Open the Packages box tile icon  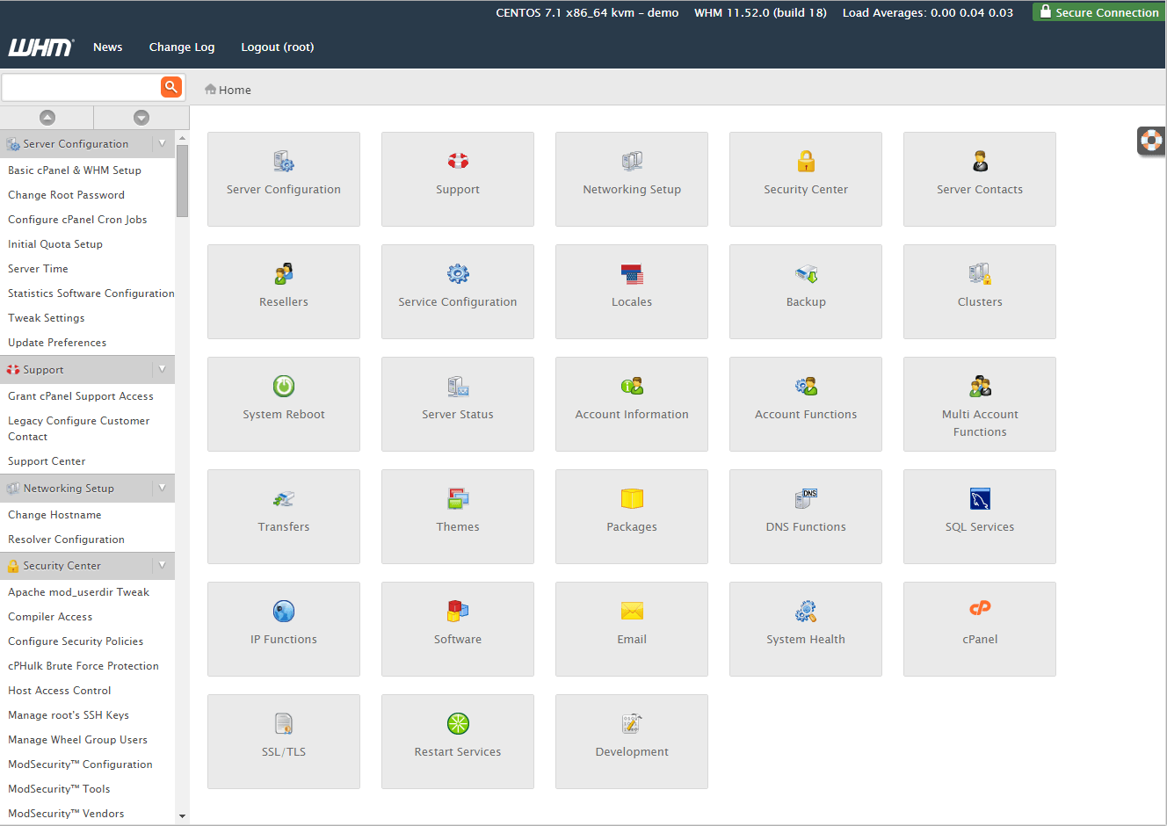pyautogui.click(x=632, y=498)
